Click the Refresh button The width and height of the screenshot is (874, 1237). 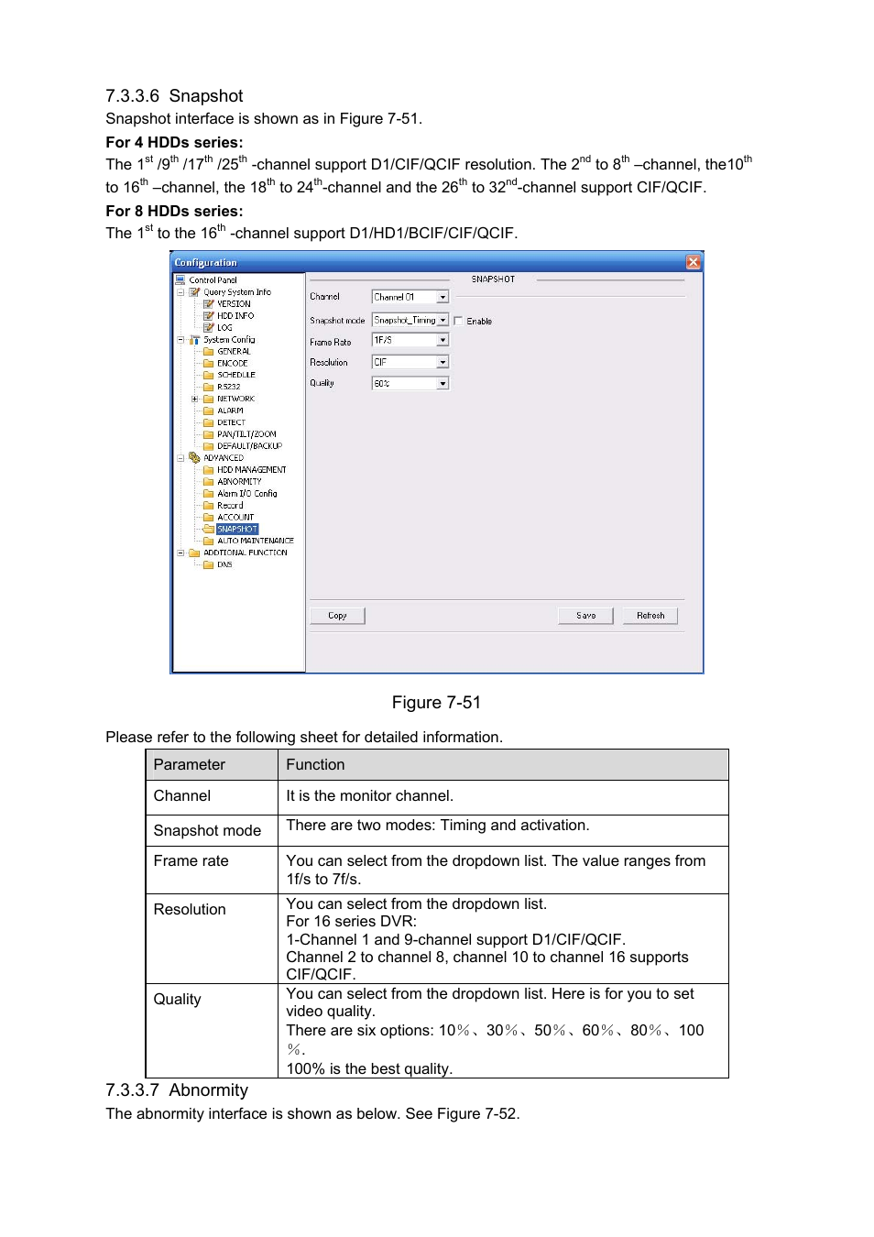[650, 616]
